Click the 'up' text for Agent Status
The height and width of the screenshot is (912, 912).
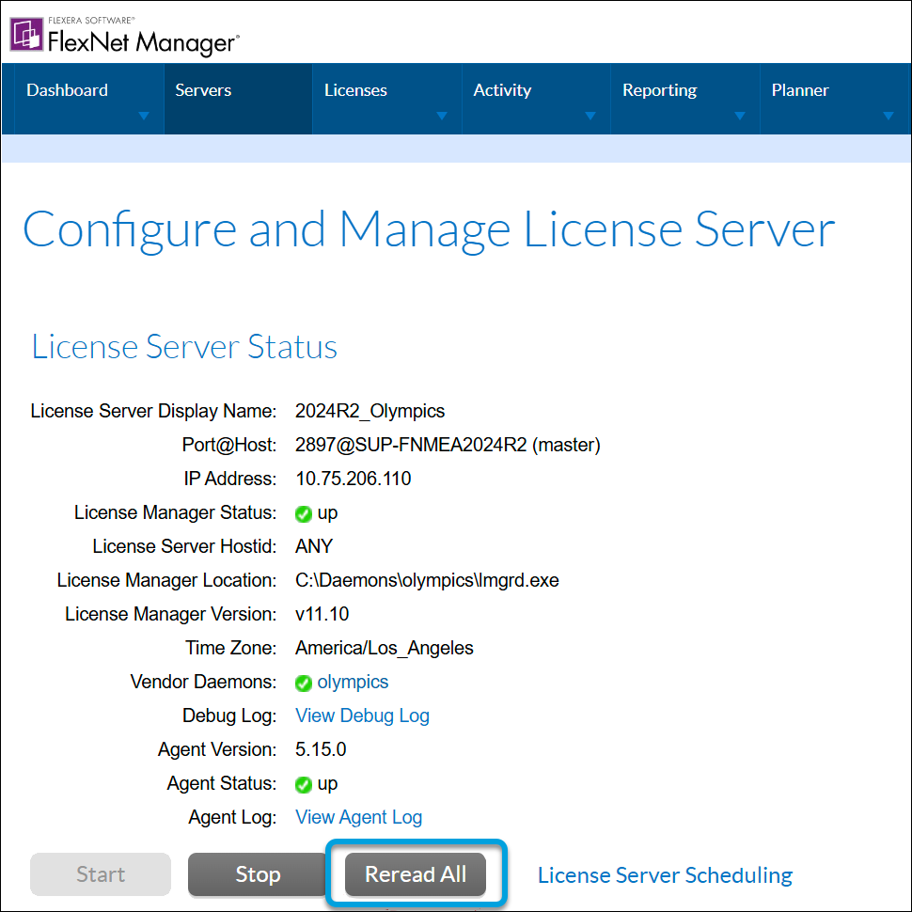pyautogui.click(x=327, y=784)
